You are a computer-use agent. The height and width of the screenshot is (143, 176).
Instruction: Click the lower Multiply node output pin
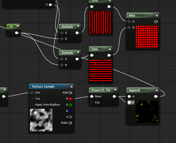click(x=77, y=59)
